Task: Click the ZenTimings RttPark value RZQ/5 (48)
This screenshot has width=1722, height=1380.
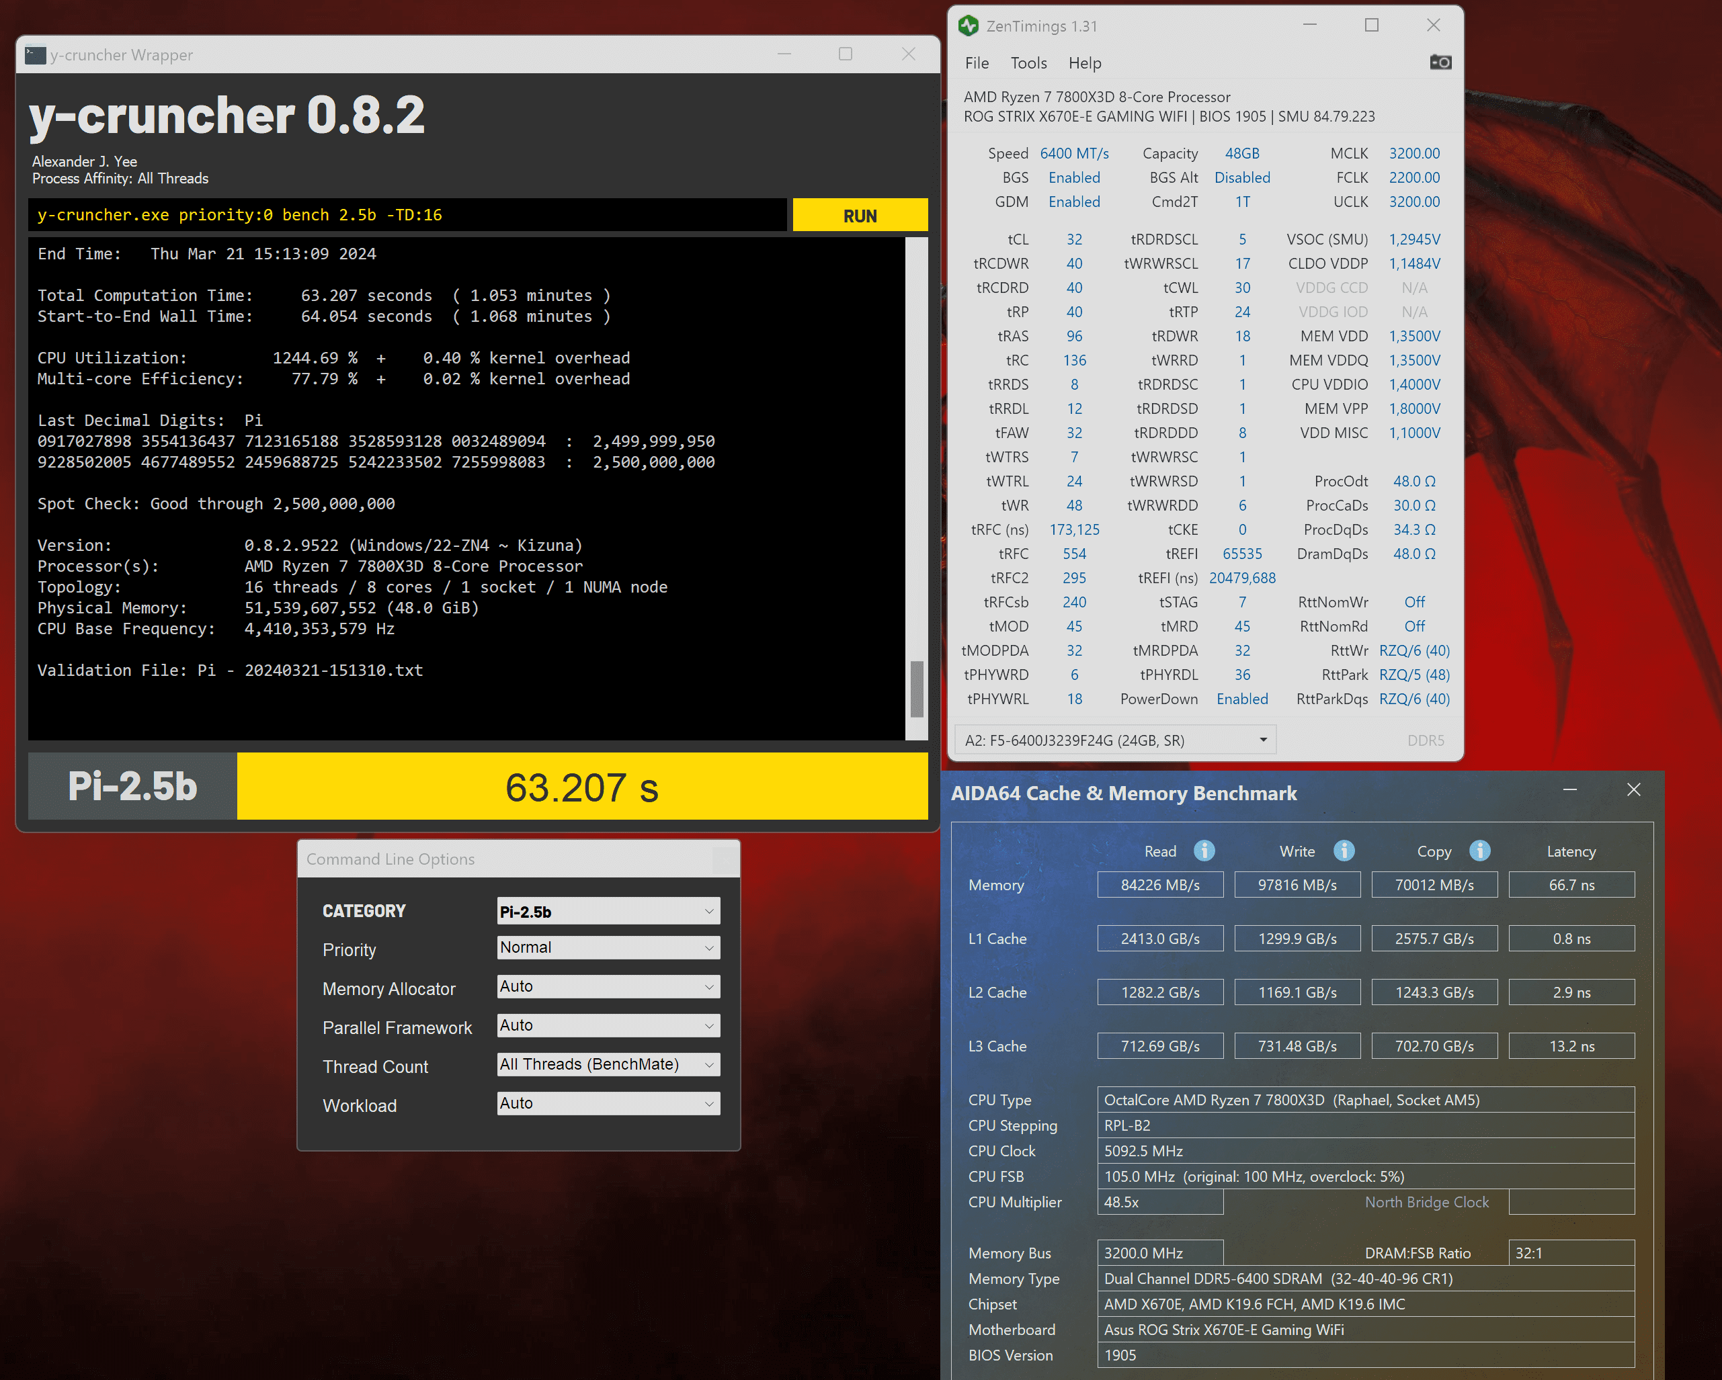Action: 1413,675
